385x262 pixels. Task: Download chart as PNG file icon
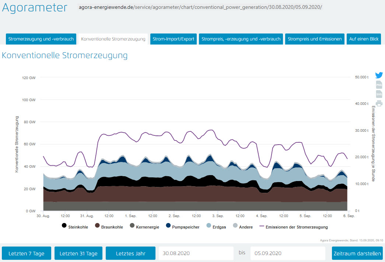379,85
